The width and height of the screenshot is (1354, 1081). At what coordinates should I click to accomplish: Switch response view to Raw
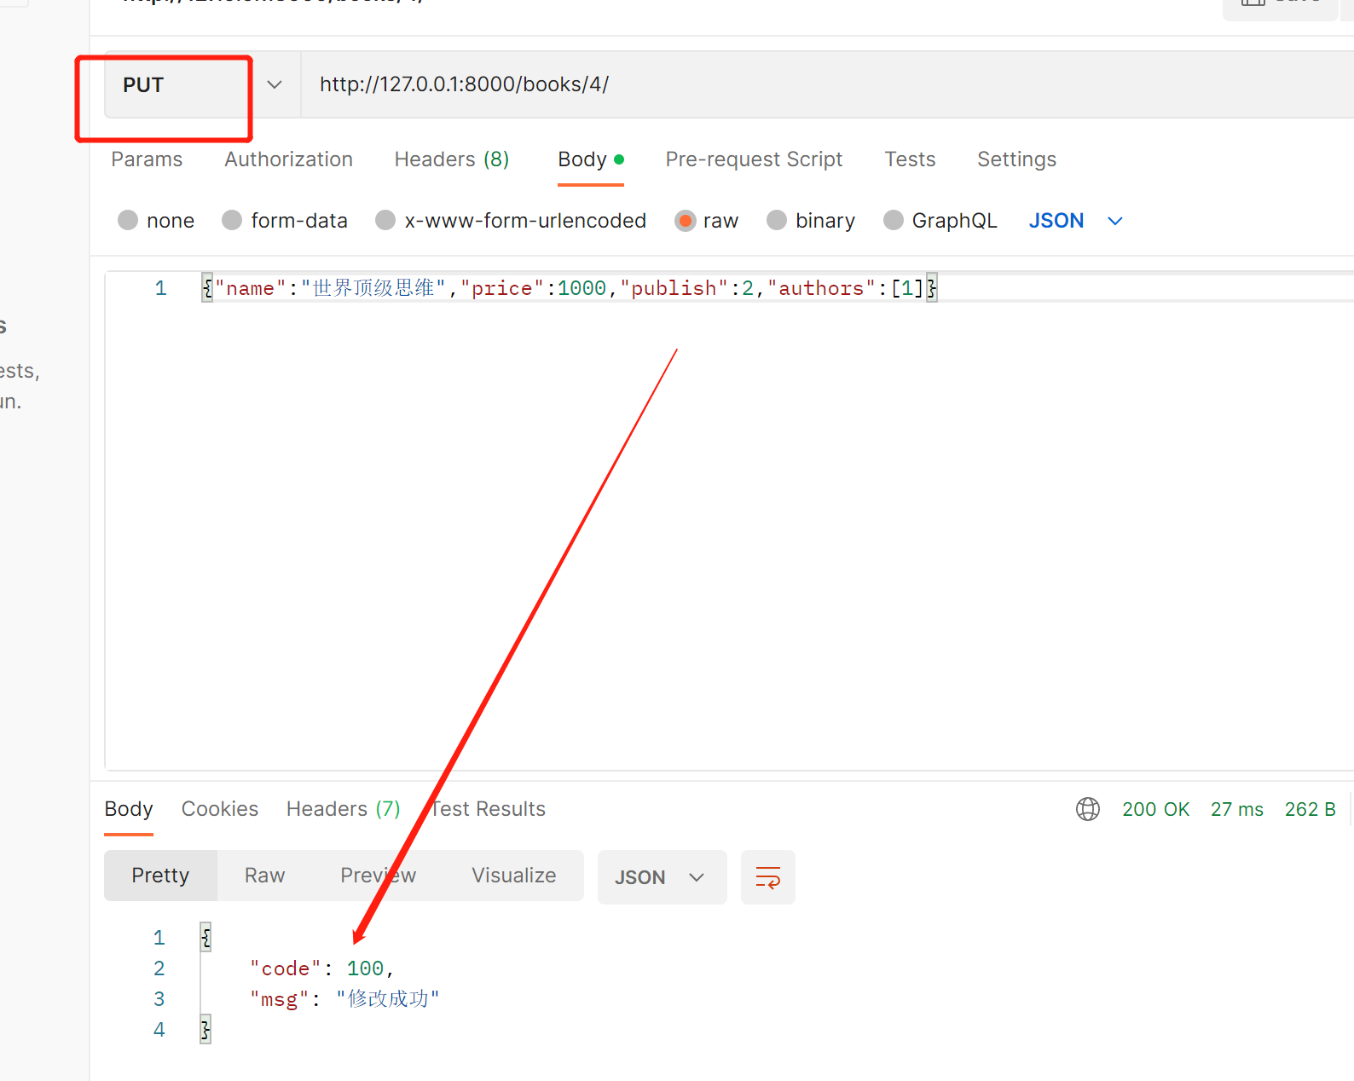pos(264,876)
